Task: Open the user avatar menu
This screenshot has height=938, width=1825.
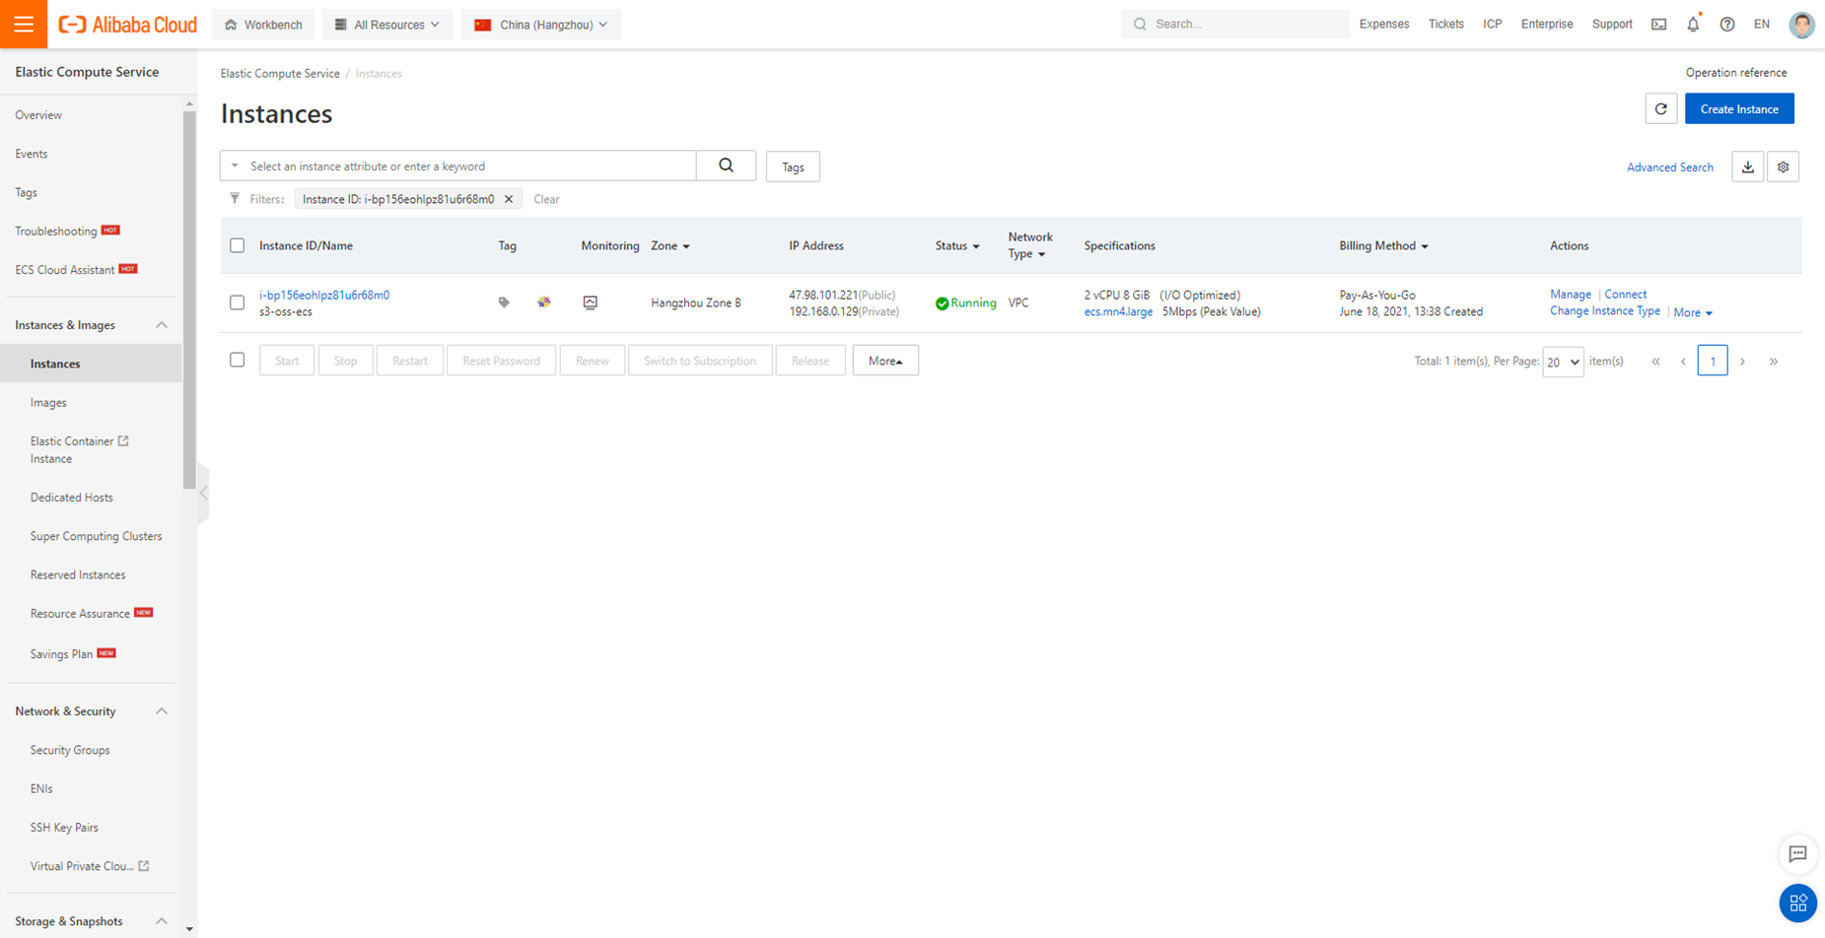Action: 1802,25
